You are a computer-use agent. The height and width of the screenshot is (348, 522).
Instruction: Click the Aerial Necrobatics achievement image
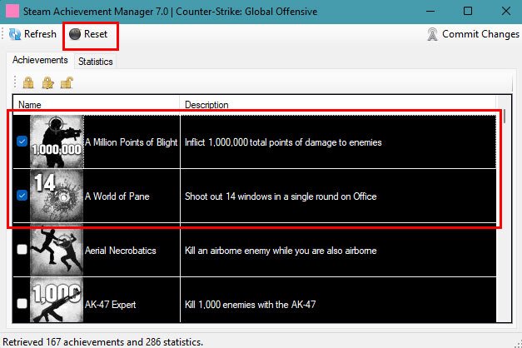pyautogui.click(x=57, y=250)
